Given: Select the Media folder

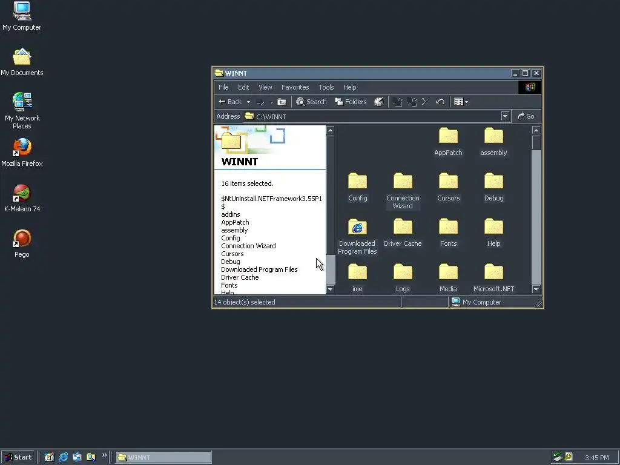Looking at the screenshot, I should point(448,278).
